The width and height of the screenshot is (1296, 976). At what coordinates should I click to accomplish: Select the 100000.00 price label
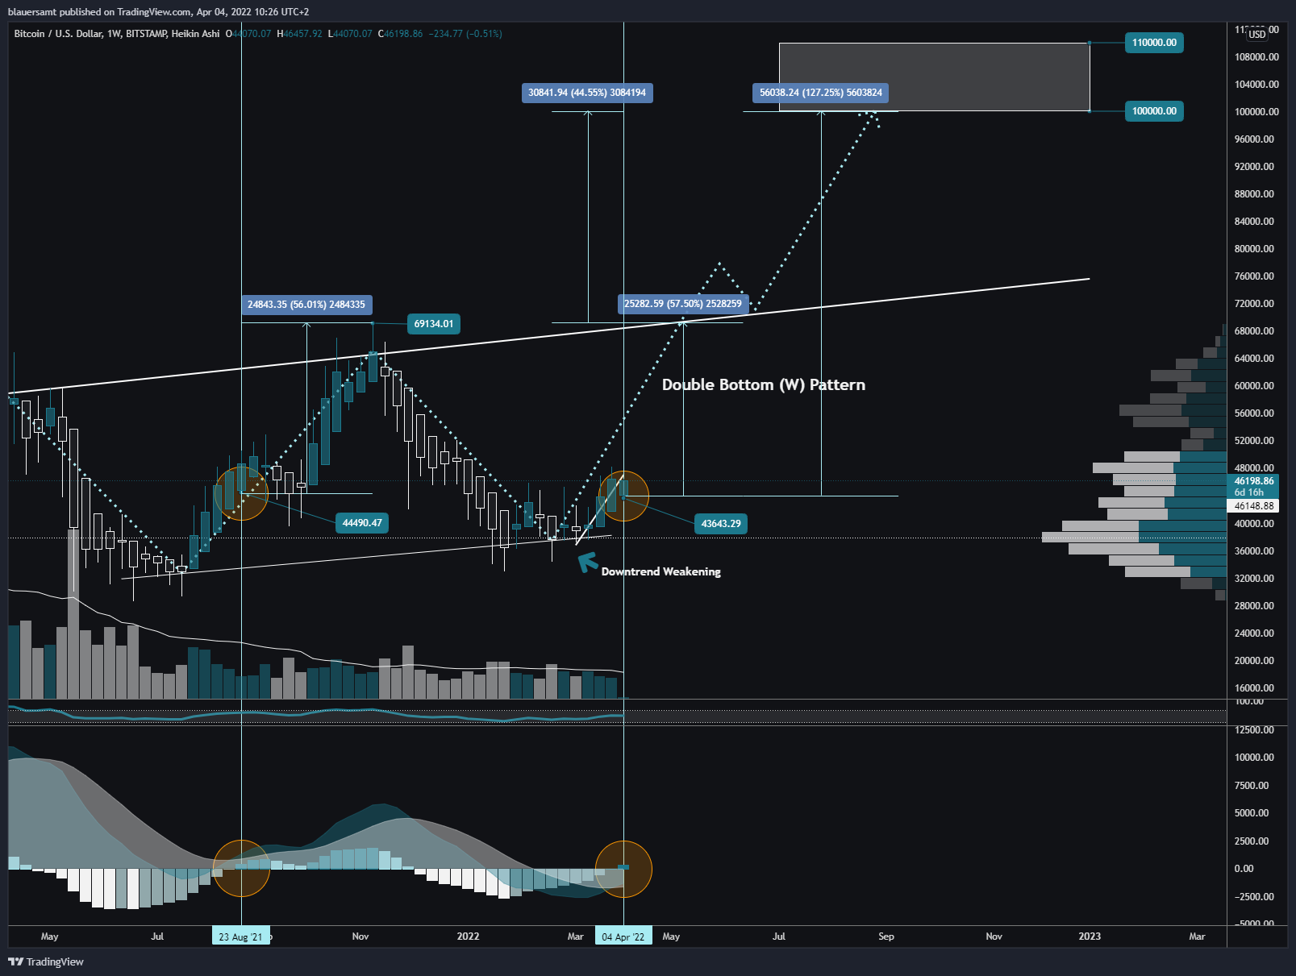[1154, 111]
